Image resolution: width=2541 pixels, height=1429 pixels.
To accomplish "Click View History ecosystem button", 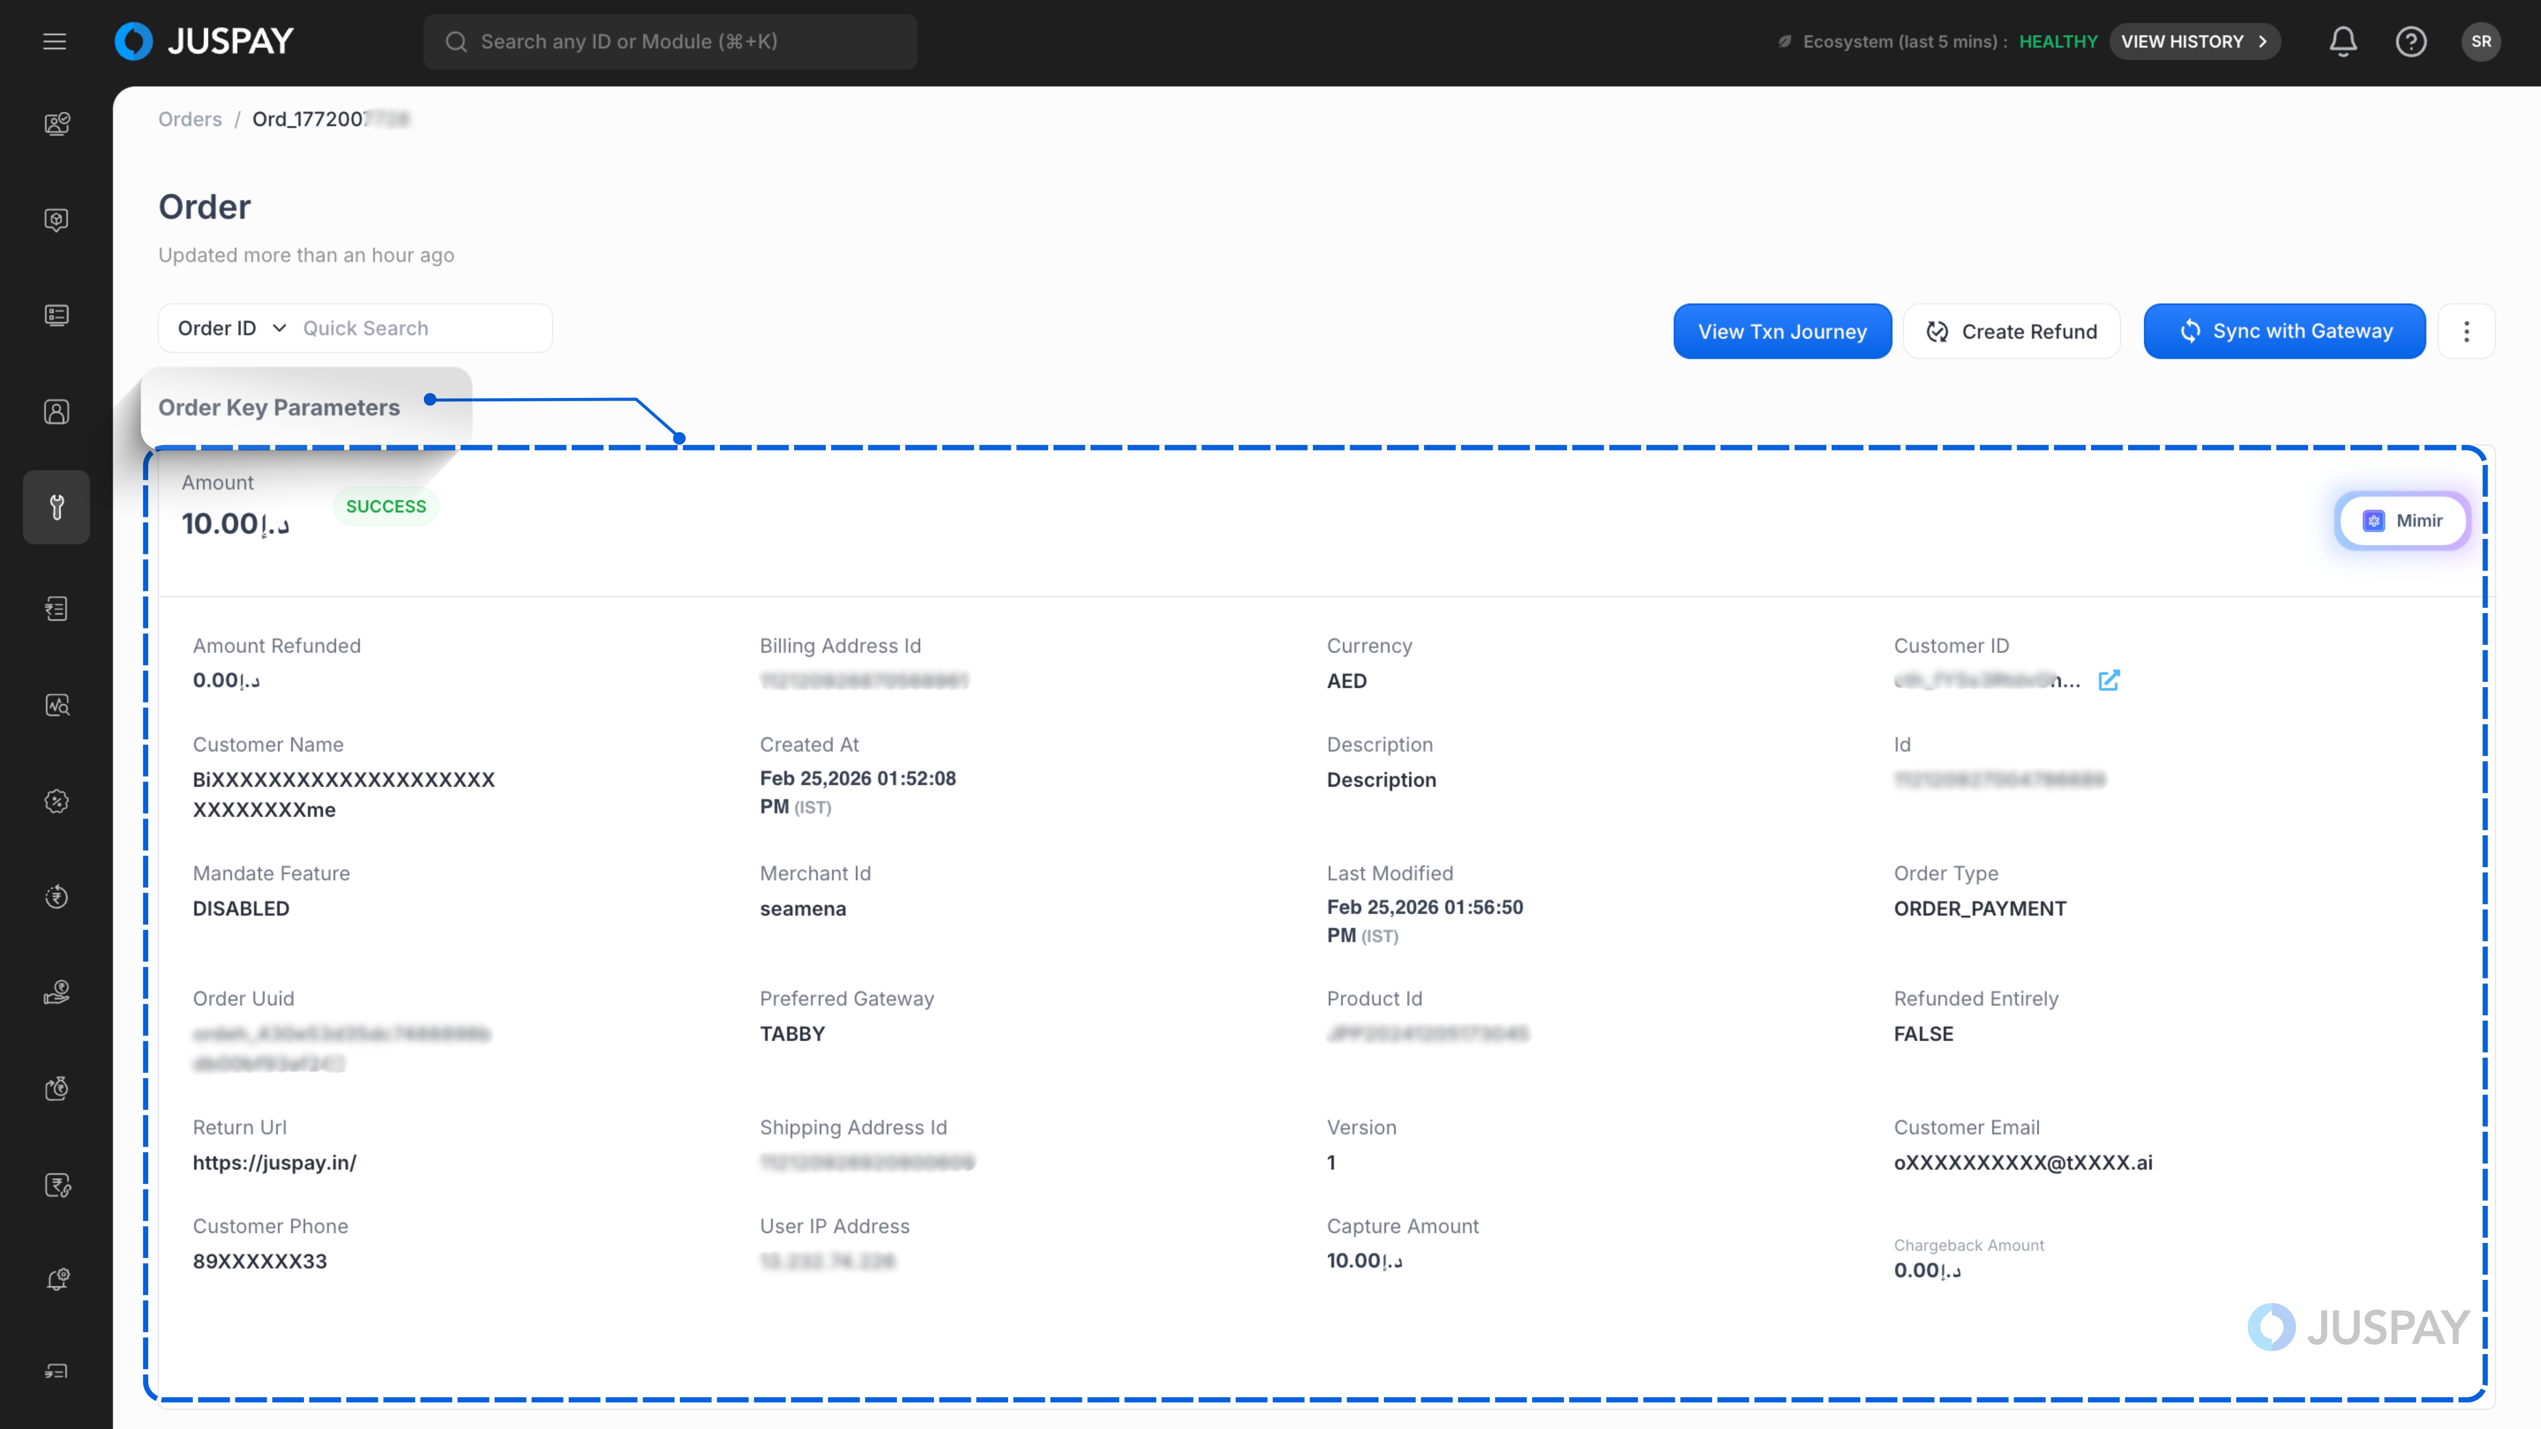I will click(2195, 41).
